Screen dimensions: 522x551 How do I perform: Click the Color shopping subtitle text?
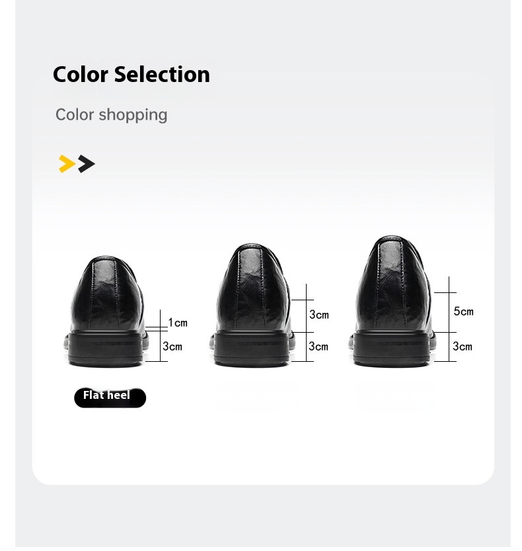pos(111,115)
